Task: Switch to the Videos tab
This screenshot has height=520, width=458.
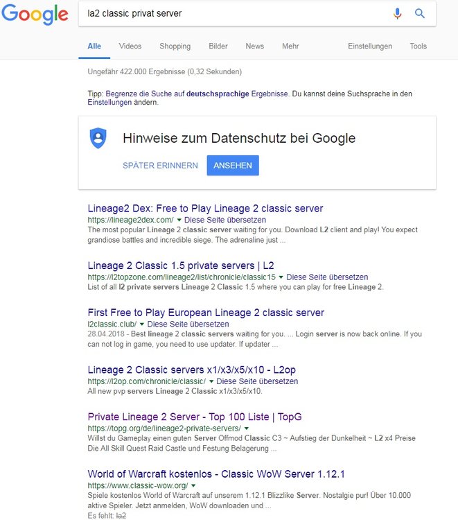Action: [130, 46]
